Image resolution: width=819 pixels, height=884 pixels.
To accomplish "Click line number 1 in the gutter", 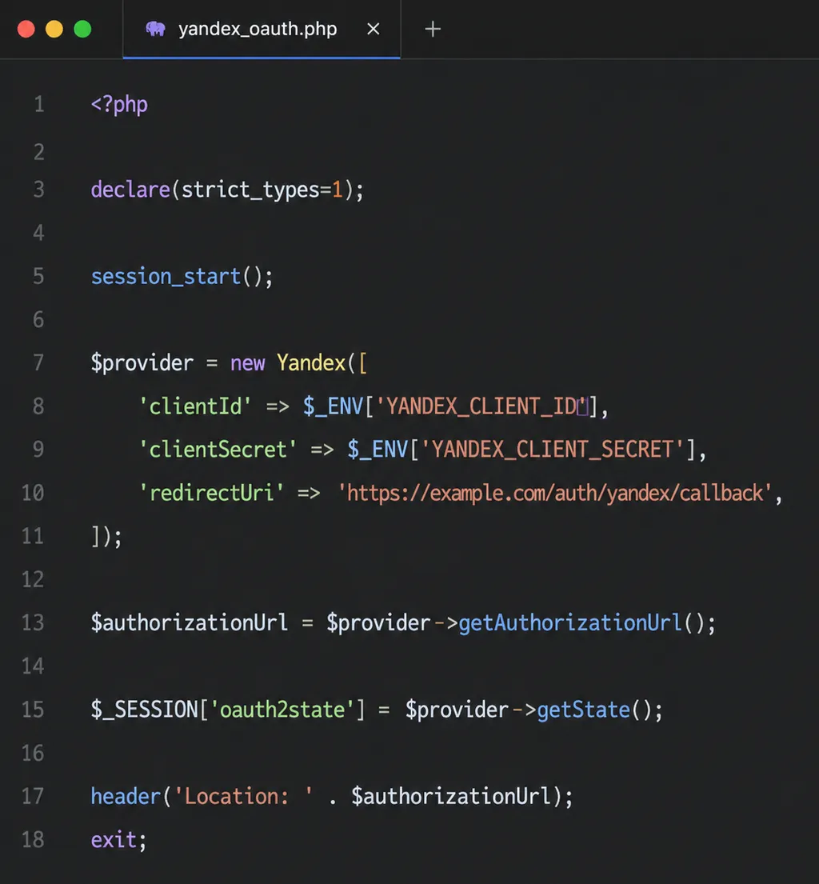I will click(39, 104).
